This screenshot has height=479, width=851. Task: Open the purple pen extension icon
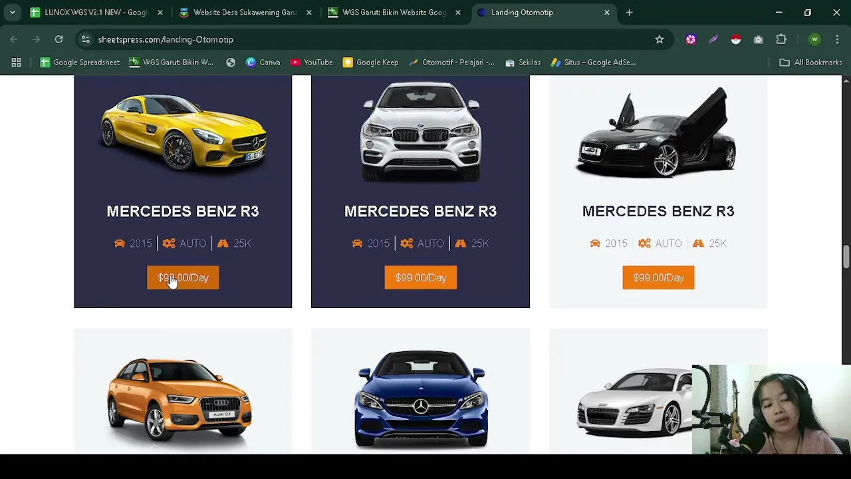(713, 39)
